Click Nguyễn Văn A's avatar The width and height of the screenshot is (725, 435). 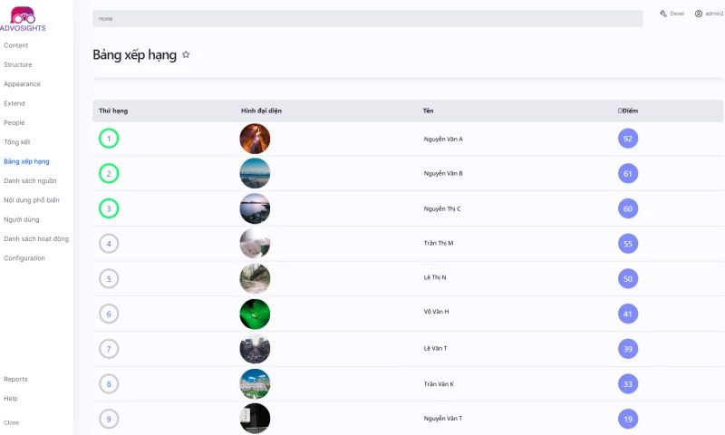coord(255,139)
